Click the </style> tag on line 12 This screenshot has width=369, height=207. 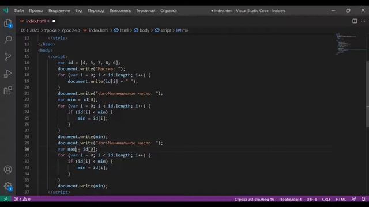[58, 38]
